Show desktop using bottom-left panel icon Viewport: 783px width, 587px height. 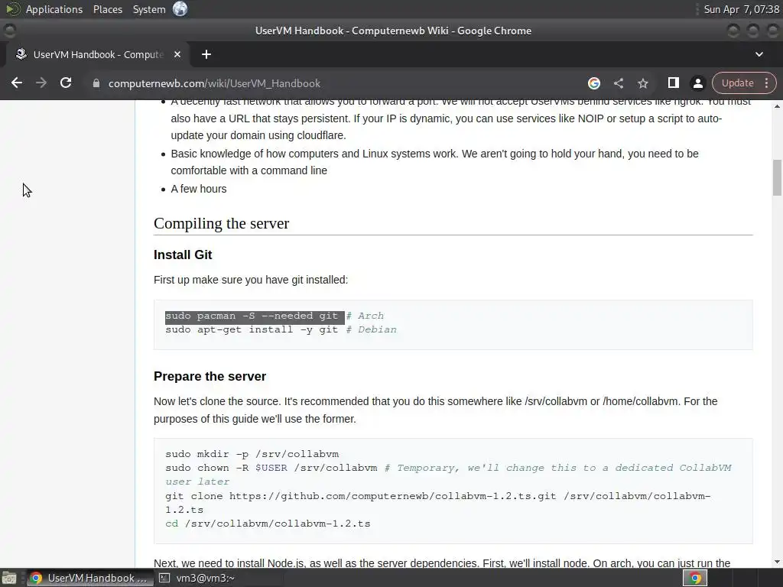click(9, 578)
